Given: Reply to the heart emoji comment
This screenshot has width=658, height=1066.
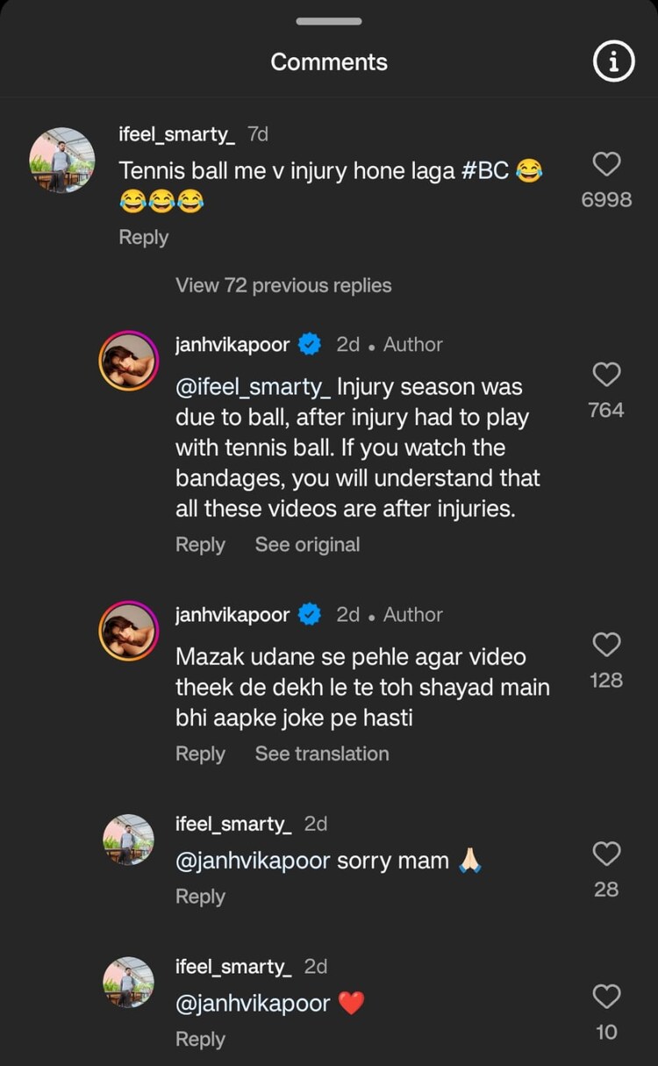Looking at the screenshot, I should (x=200, y=1040).
